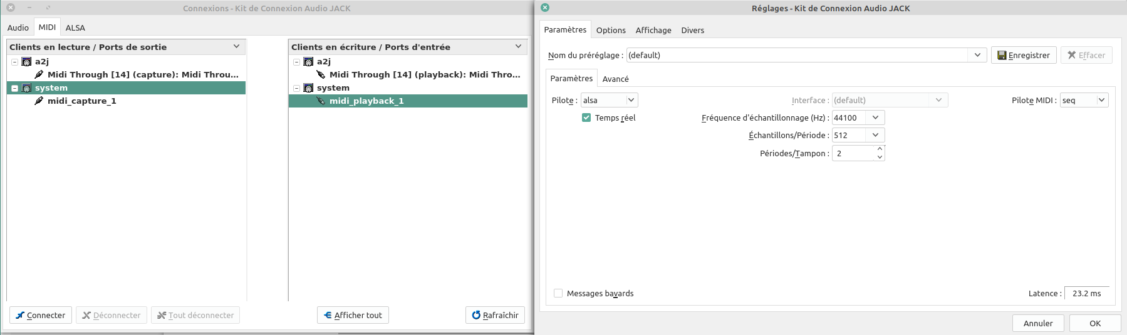Switch to the Avancé sub-tab
This screenshot has height=335, width=1127.
click(x=616, y=79)
